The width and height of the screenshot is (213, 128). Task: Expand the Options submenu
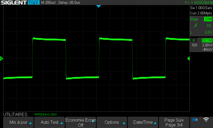click(x=112, y=122)
